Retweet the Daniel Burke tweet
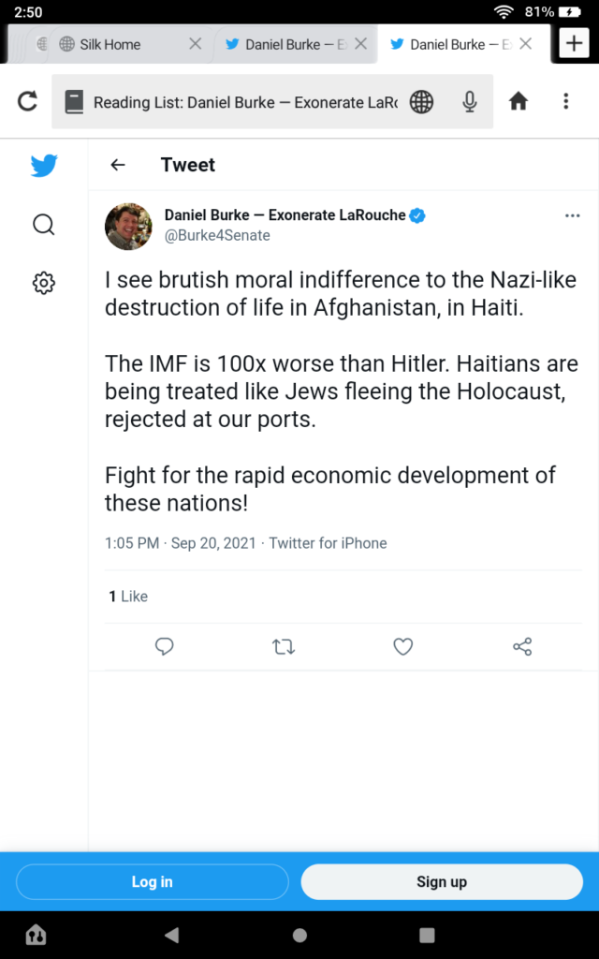The height and width of the screenshot is (959, 599). [284, 646]
